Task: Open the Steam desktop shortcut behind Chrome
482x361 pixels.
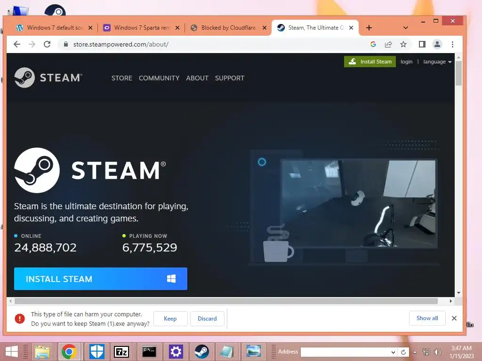Action: tap(55, 10)
